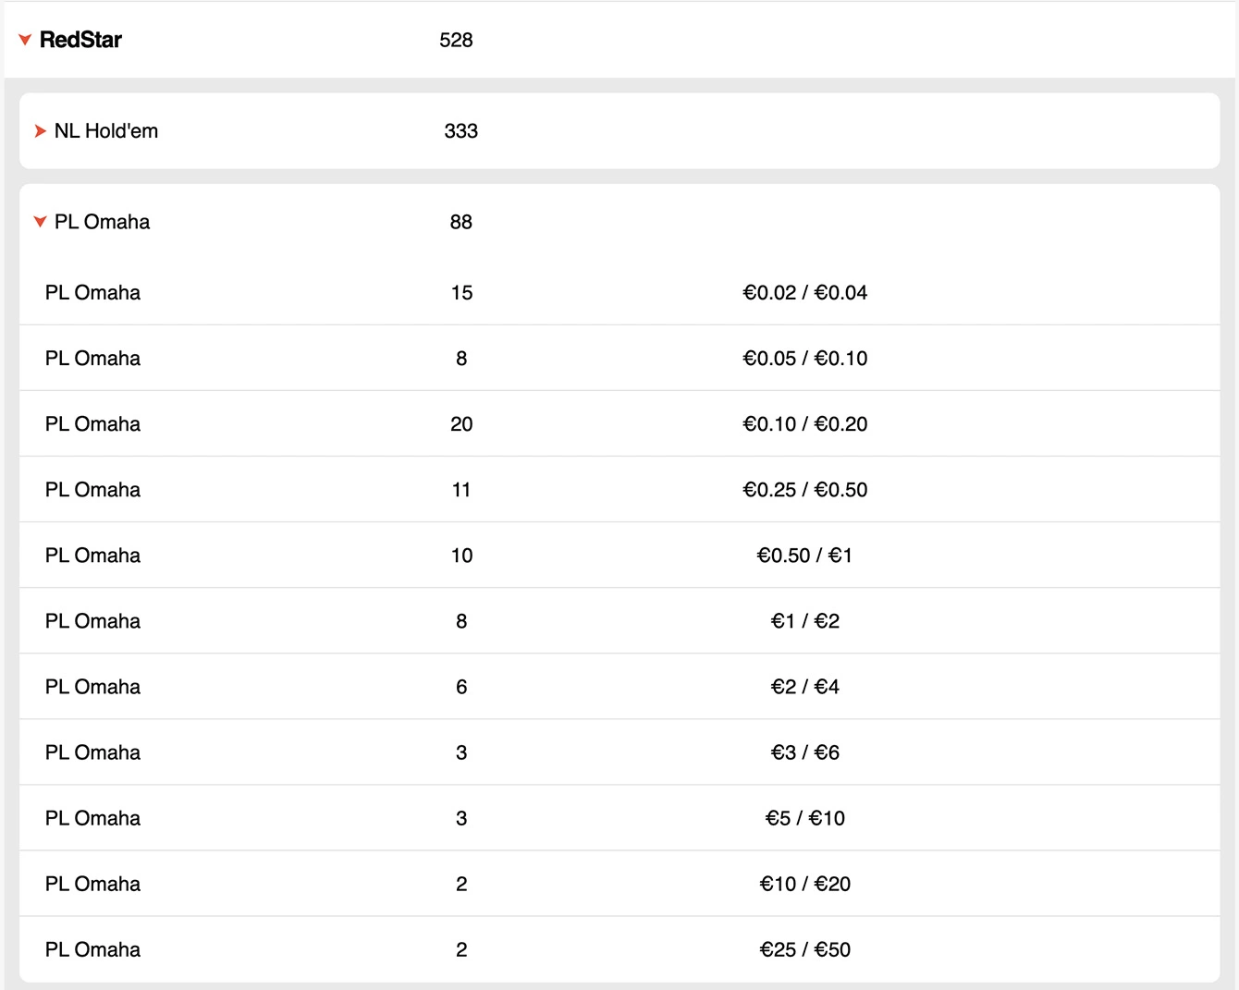
Task: Click the €5 / €10 stakes entry
Action: [804, 818]
